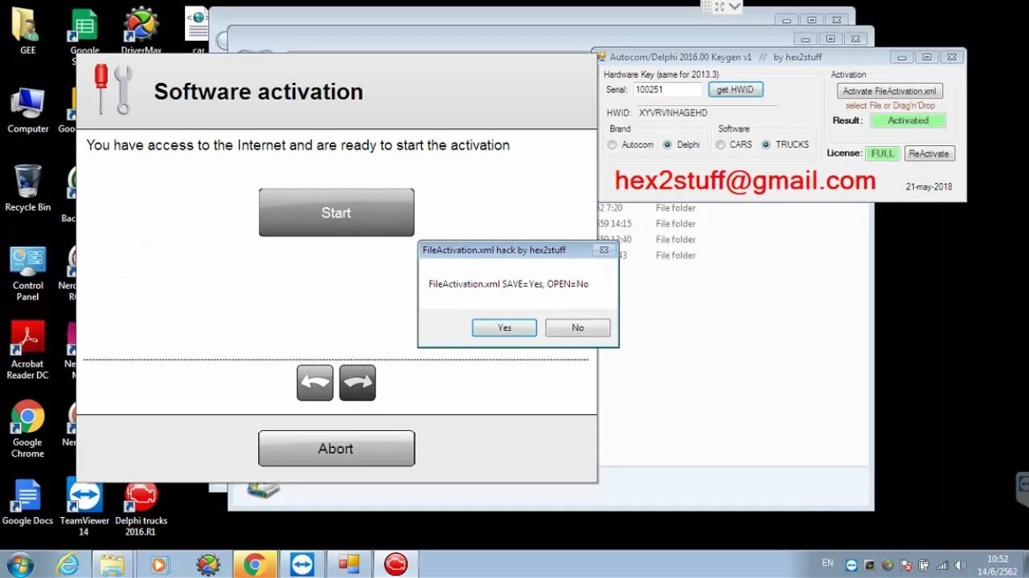Screen dimensions: 1029x578
Task: Open the Control Panel desktop shortcut
Action: tap(27, 273)
